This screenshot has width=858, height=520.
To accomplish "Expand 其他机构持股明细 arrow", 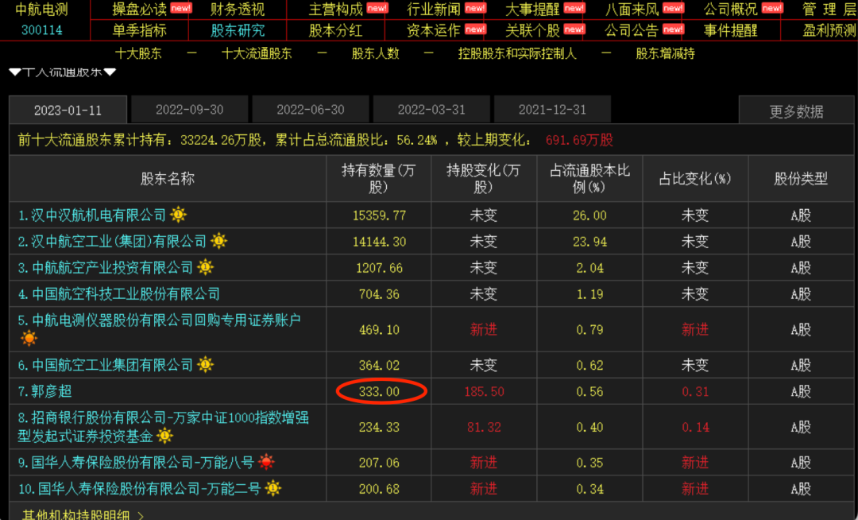I will 141,515.
